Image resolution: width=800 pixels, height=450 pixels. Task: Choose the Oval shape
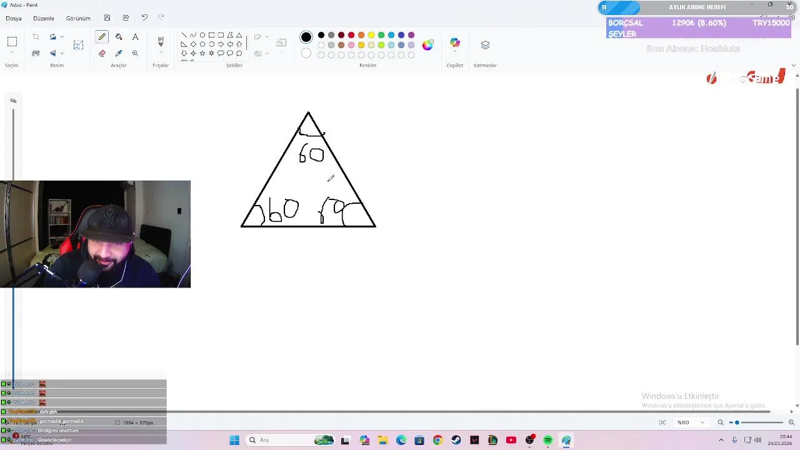202,35
